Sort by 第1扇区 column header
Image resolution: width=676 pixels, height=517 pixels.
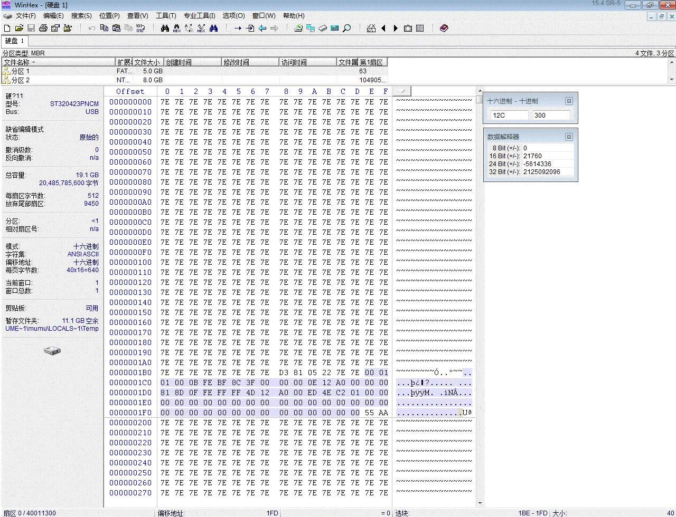tap(373, 62)
